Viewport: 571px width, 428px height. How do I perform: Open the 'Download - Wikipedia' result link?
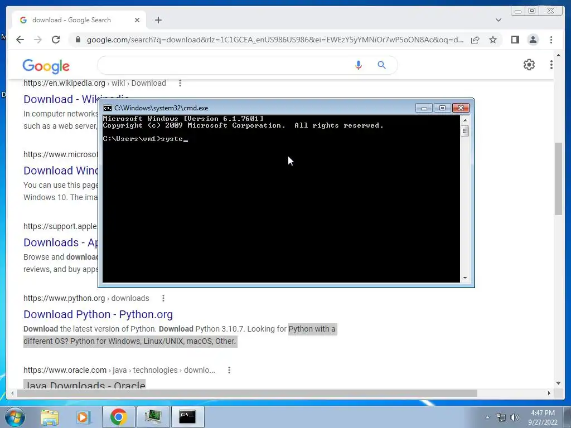[x=61, y=99]
